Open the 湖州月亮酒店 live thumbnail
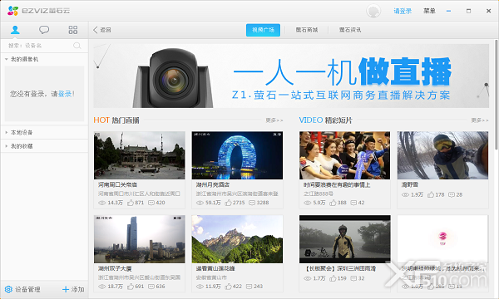This screenshot has height=299, width=499. pos(237,155)
